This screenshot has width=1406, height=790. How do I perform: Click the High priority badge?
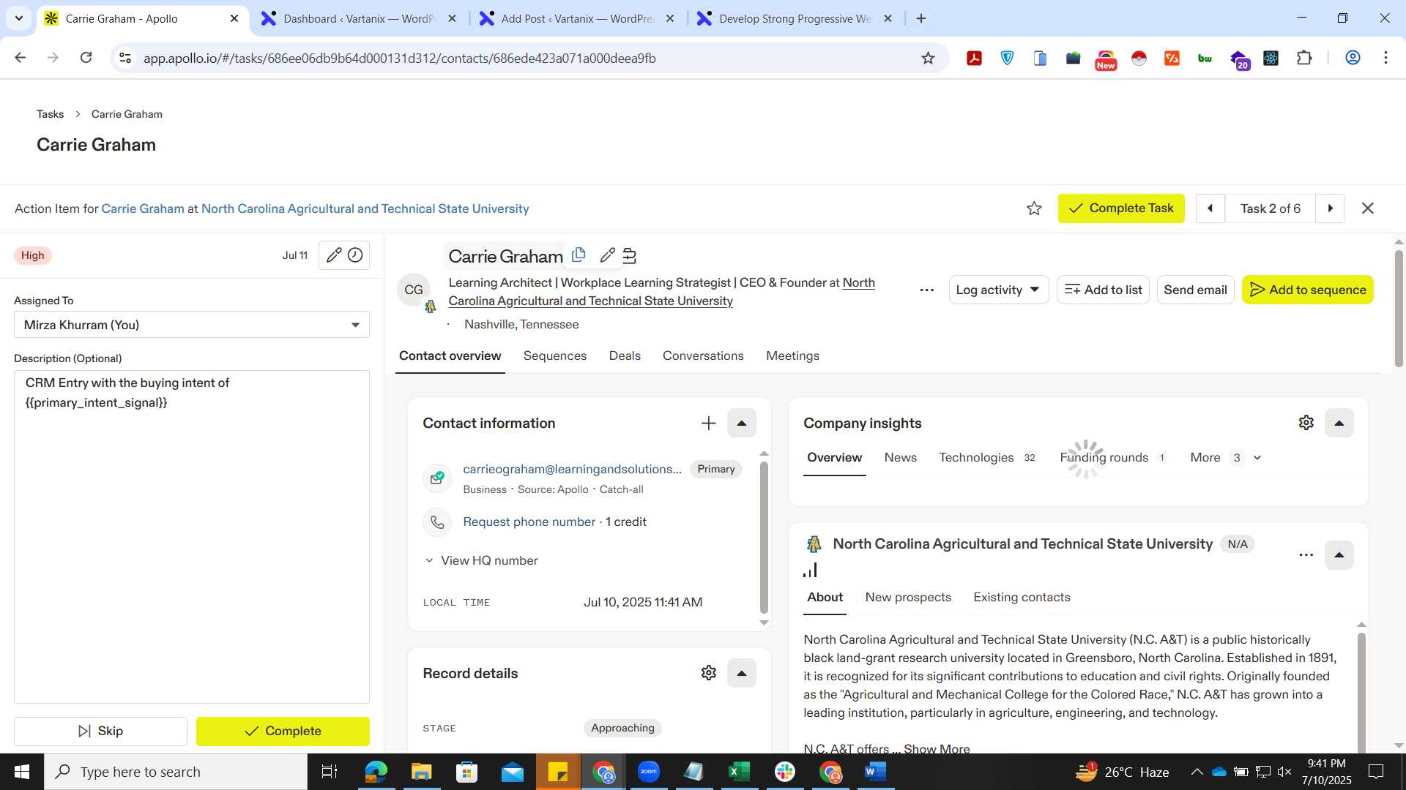coord(32,255)
